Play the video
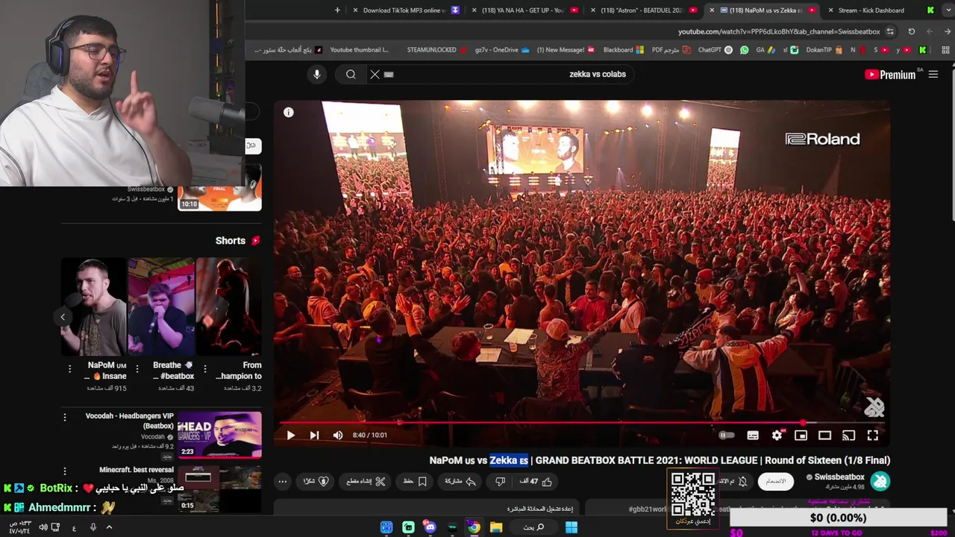This screenshot has height=537, width=955. pos(290,436)
